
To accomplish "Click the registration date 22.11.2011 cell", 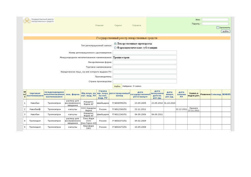I will point(140,109).
